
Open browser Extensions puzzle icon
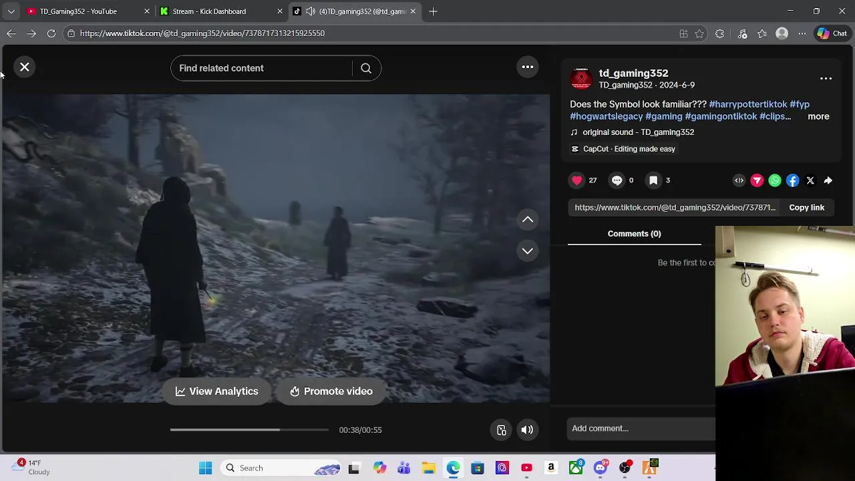tap(719, 33)
